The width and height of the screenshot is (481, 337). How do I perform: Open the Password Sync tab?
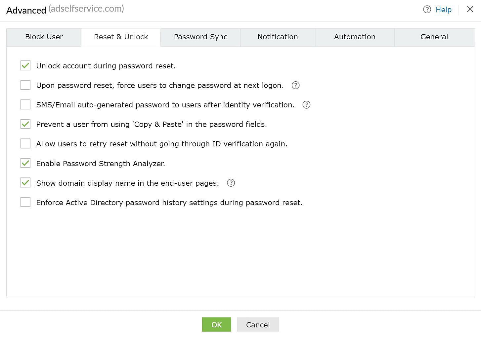click(200, 37)
